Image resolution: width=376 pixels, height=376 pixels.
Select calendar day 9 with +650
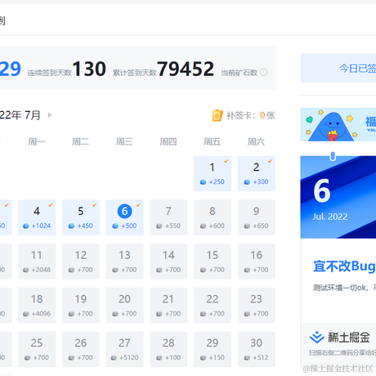[257, 217]
